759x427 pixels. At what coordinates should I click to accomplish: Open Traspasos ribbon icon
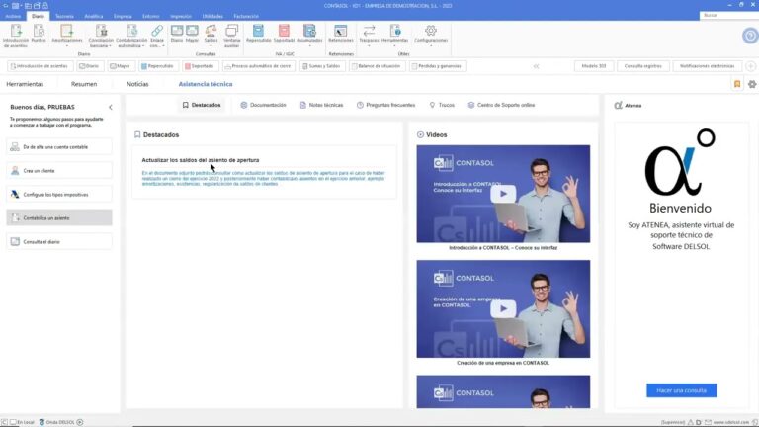pyautogui.click(x=369, y=32)
